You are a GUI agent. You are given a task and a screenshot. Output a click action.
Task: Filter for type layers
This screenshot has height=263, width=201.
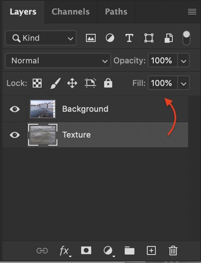tap(129, 38)
